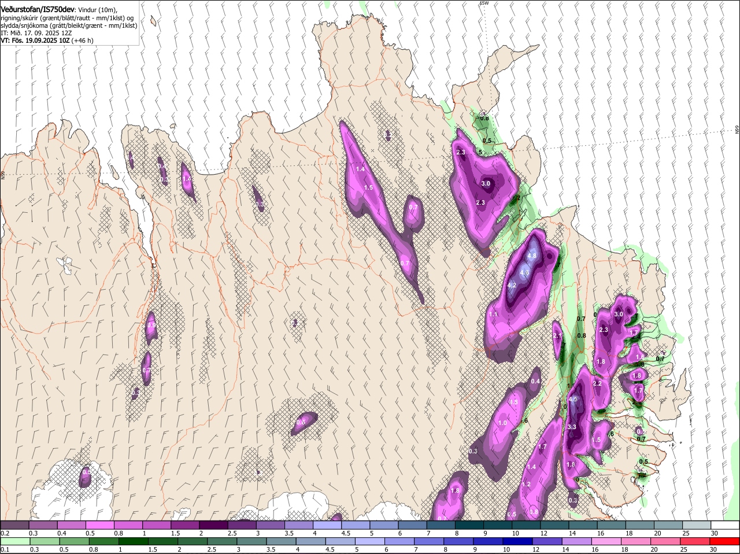The height and width of the screenshot is (554, 740).
Task: Select the 8–9 dark teal upper legend swatch
Action: click(x=469, y=525)
